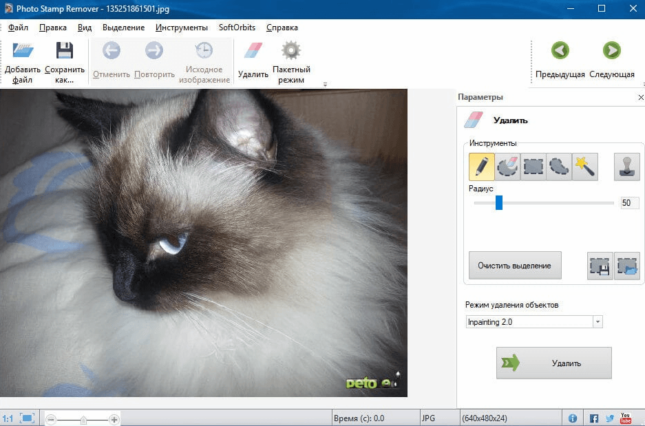This screenshot has height=426, width=645.
Task: Choose the free-form lasso selection tool
Action: (x=559, y=167)
